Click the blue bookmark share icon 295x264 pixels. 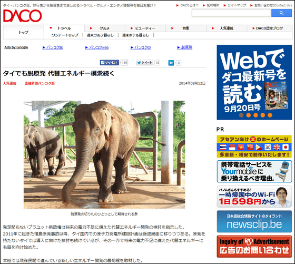(171, 63)
